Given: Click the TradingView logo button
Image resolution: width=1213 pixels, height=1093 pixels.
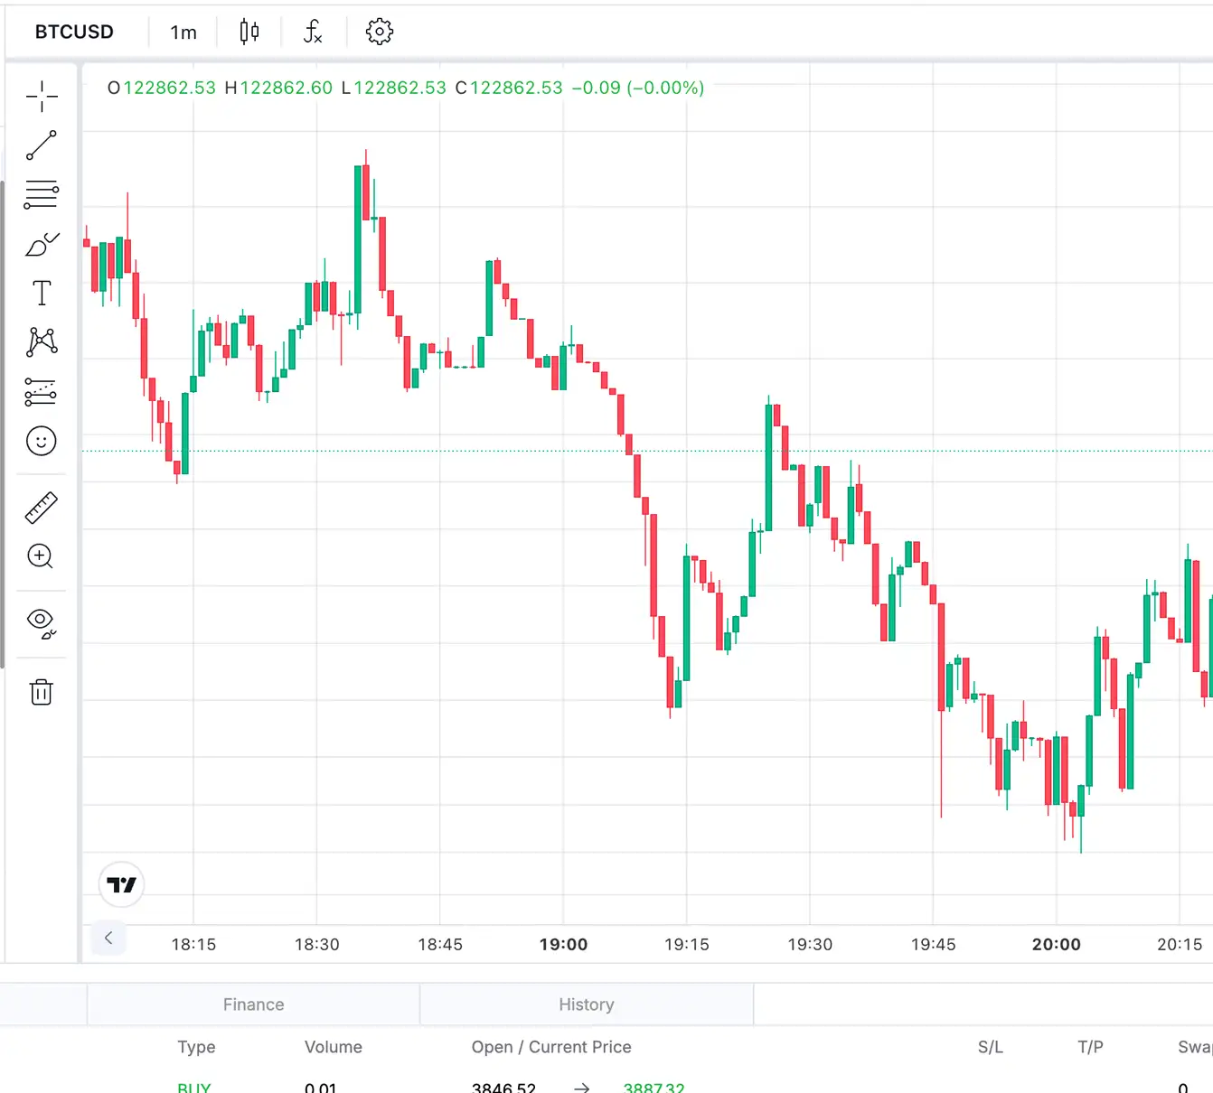Looking at the screenshot, I should click(121, 884).
